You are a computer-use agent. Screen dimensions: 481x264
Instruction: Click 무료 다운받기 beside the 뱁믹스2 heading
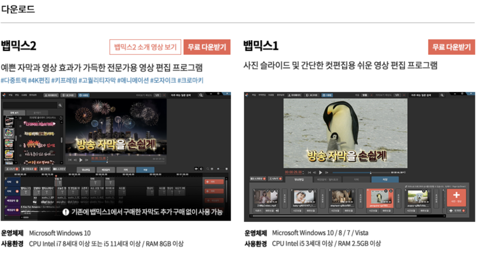(207, 47)
